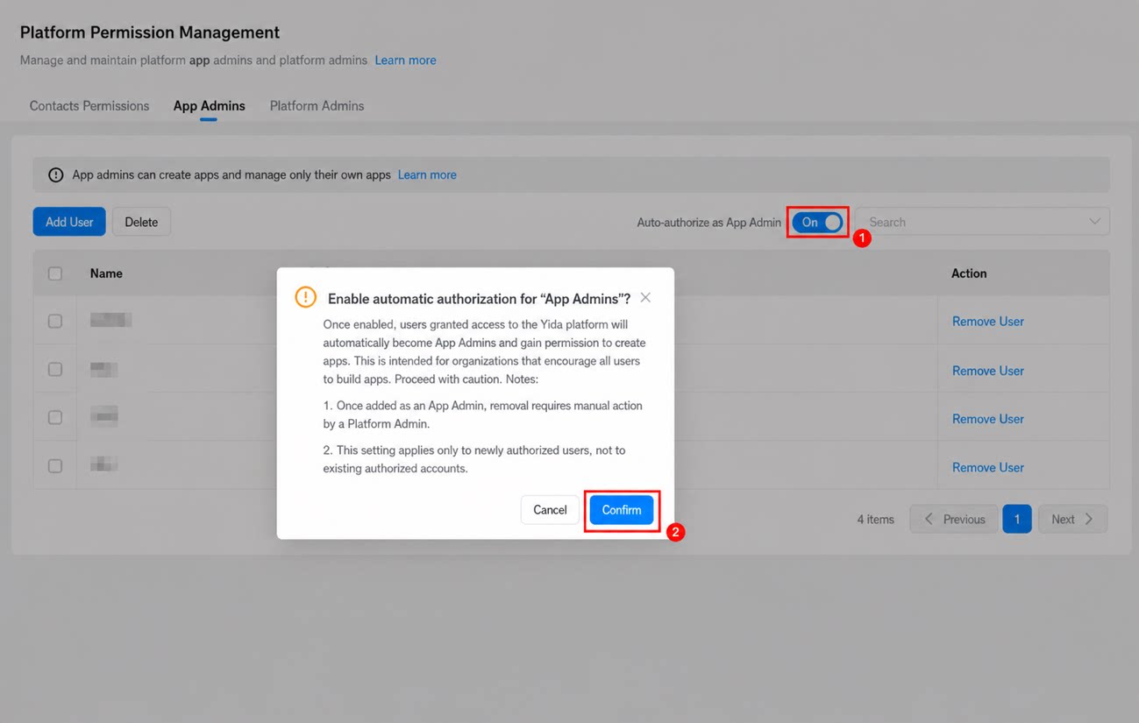Click inside the Search combo box
Screen dimensions: 1139x723
point(982,222)
